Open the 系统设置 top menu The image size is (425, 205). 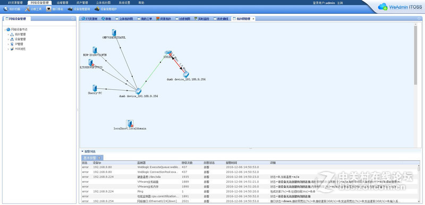(x=124, y=3)
